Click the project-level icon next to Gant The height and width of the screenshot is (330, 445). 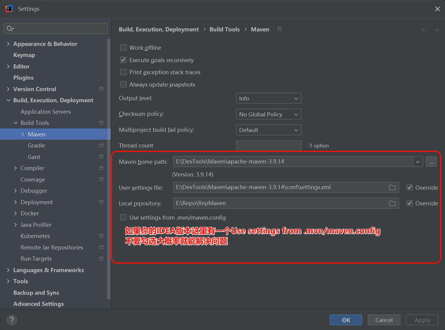102,157
